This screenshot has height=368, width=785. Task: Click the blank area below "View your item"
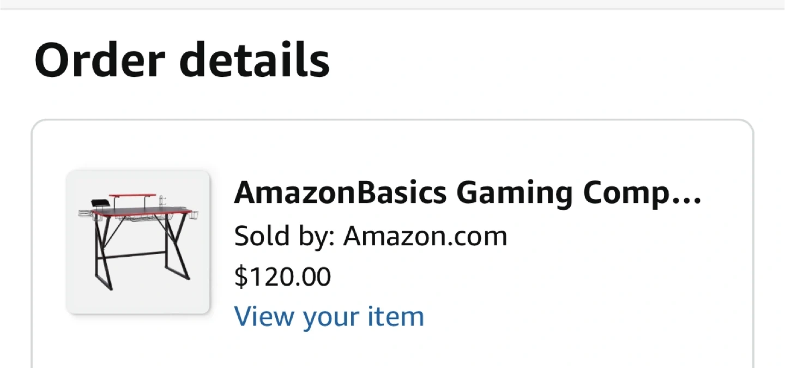click(382, 349)
